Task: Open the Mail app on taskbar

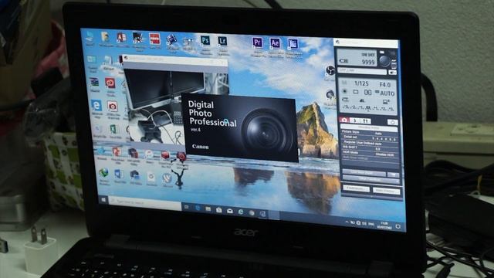Action: tap(230, 211)
